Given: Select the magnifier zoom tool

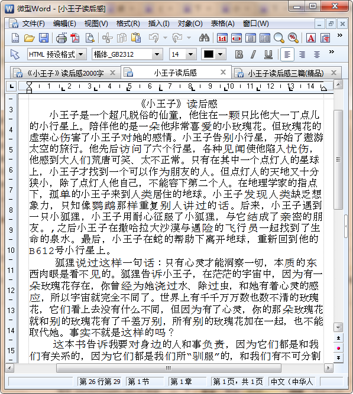Looking at the screenshot, I should 278,38.
